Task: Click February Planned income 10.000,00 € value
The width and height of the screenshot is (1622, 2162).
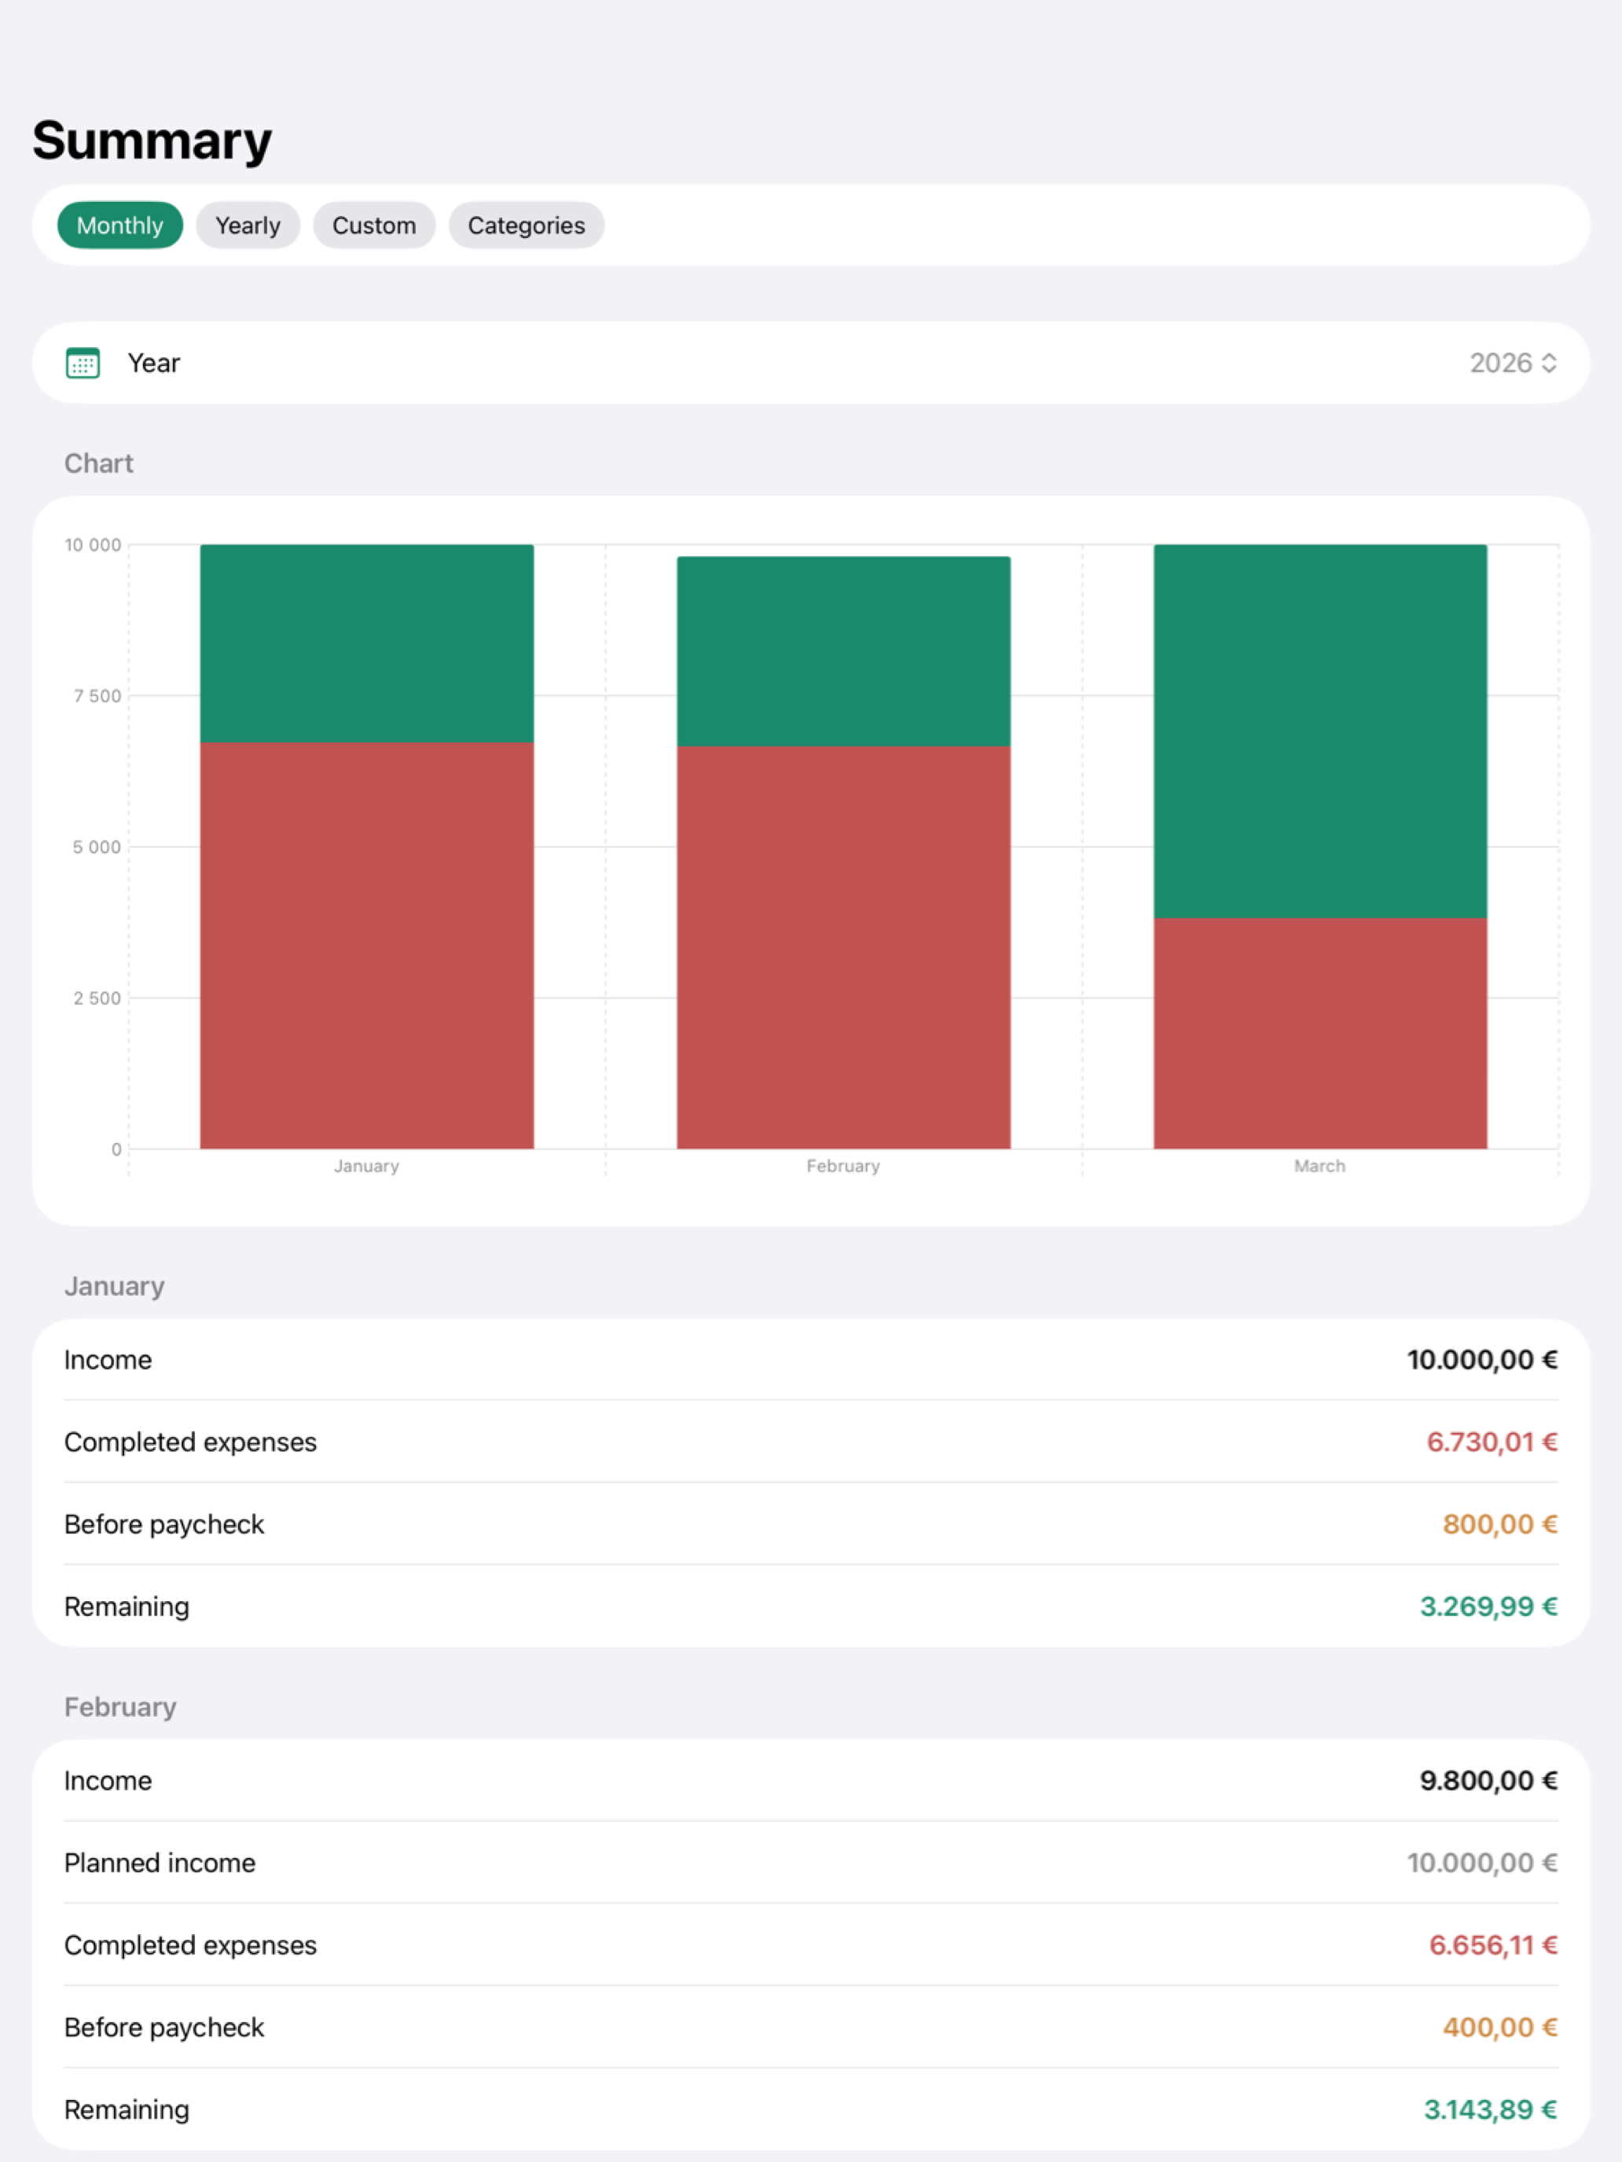Action: click(x=1482, y=1862)
